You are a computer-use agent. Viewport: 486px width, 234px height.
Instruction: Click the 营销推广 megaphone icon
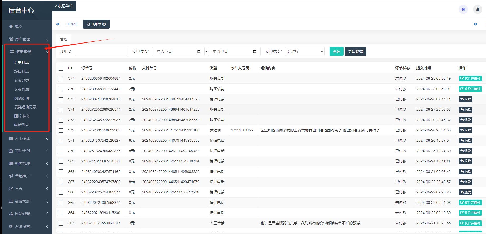pos(11,176)
